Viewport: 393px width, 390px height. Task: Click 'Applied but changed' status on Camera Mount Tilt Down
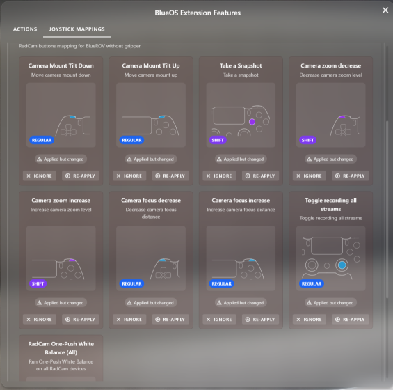coord(61,159)
